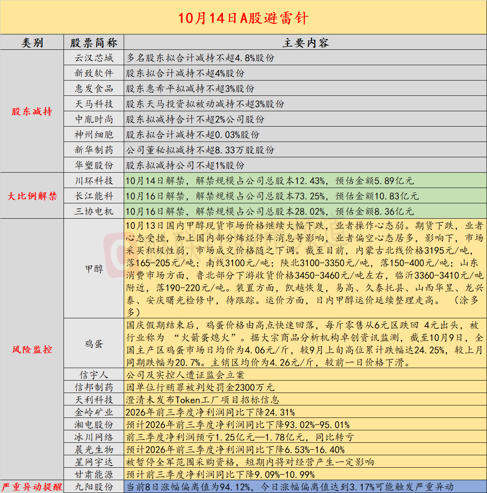Pick the "惠发食品" stock cell

click(x=94, y=89)
